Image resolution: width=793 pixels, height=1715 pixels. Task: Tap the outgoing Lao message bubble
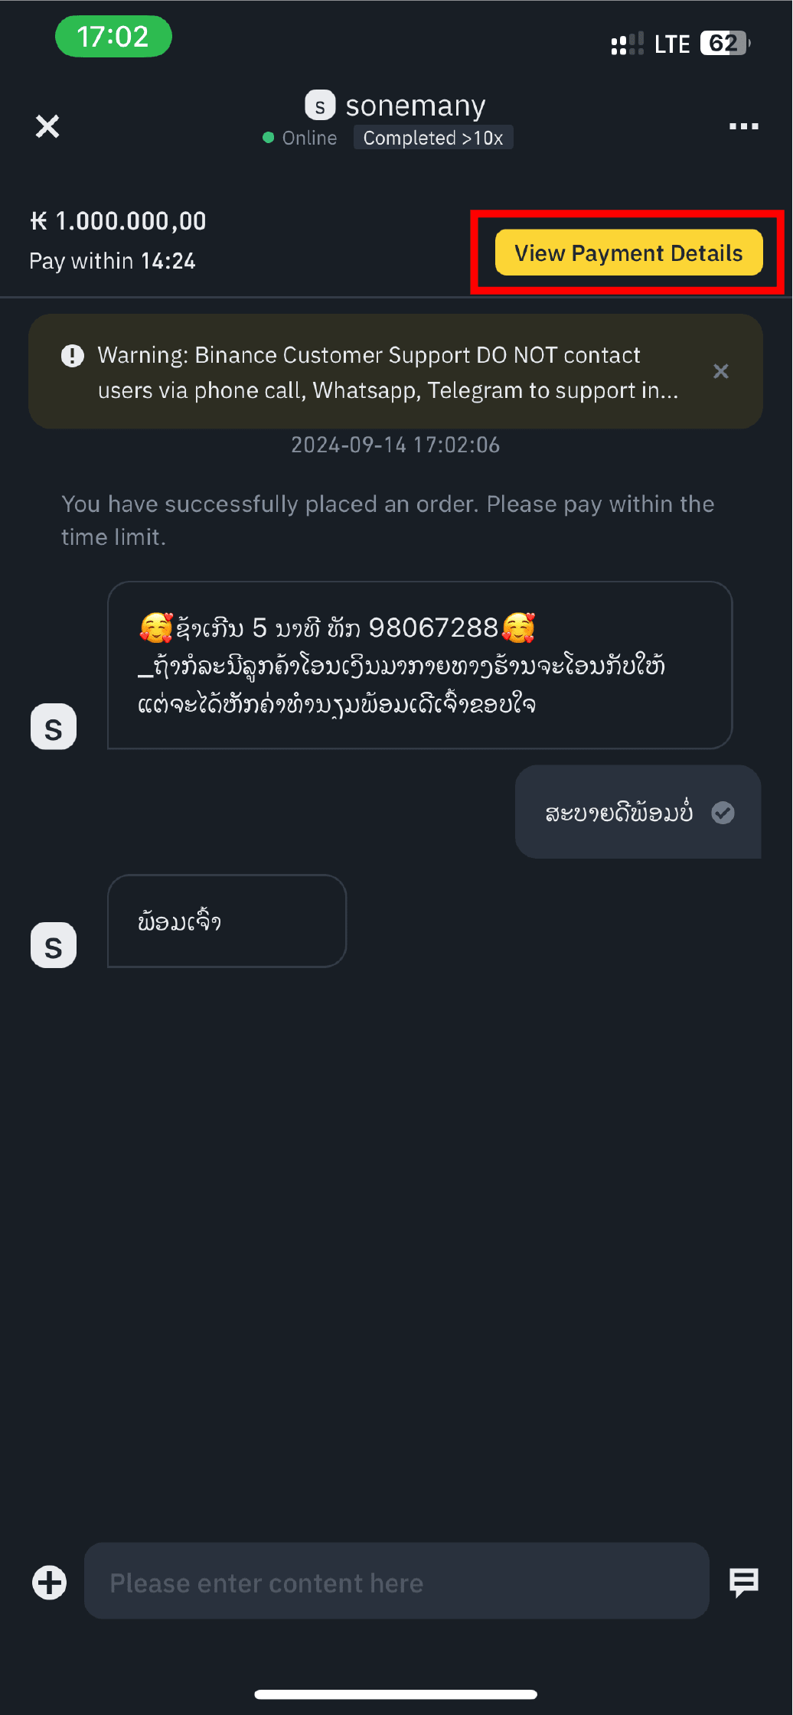[618, 812]
